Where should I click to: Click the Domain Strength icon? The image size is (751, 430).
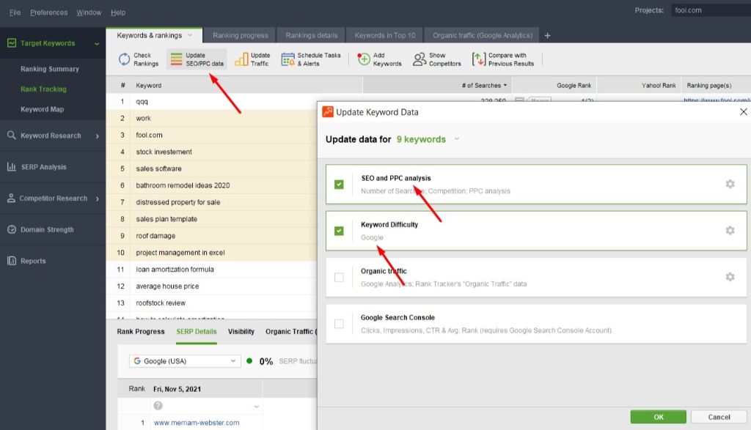pos(12,229)
